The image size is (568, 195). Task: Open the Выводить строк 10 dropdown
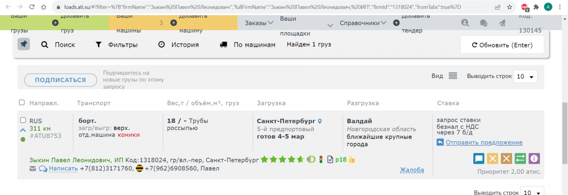pos(525,76)
